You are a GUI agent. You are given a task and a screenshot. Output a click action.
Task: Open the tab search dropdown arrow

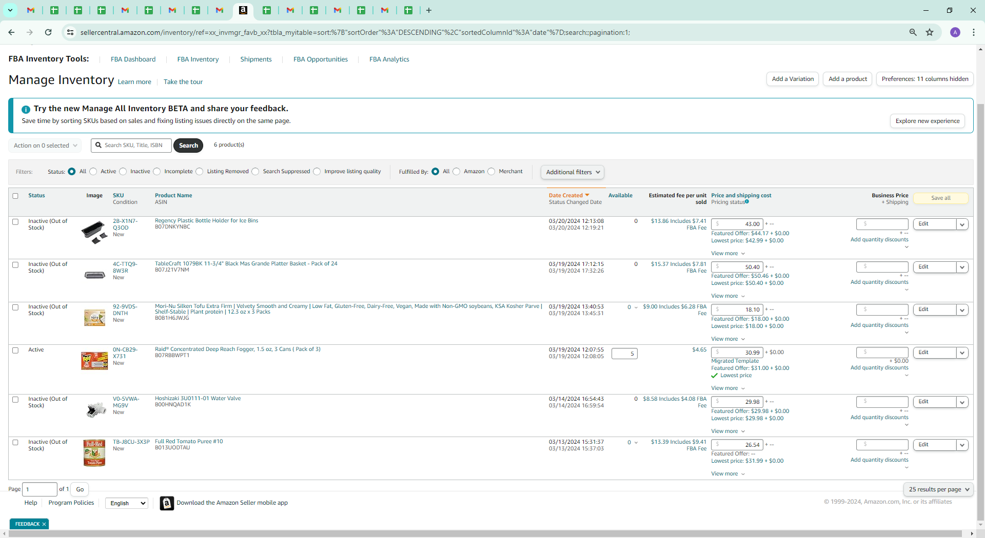pyautogui.click(x=10, y=10)
